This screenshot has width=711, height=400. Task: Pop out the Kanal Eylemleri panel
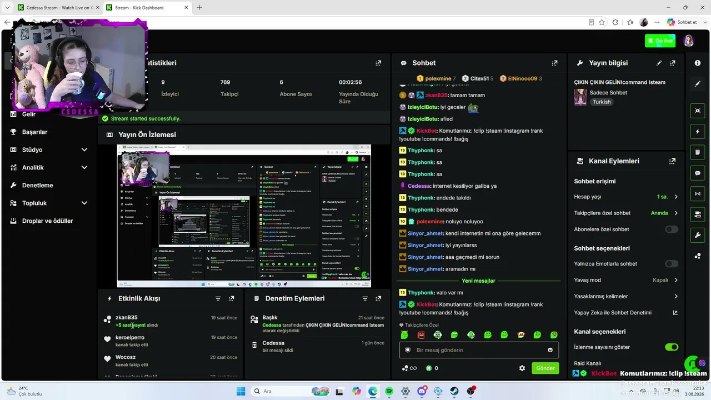click(673, 161)
